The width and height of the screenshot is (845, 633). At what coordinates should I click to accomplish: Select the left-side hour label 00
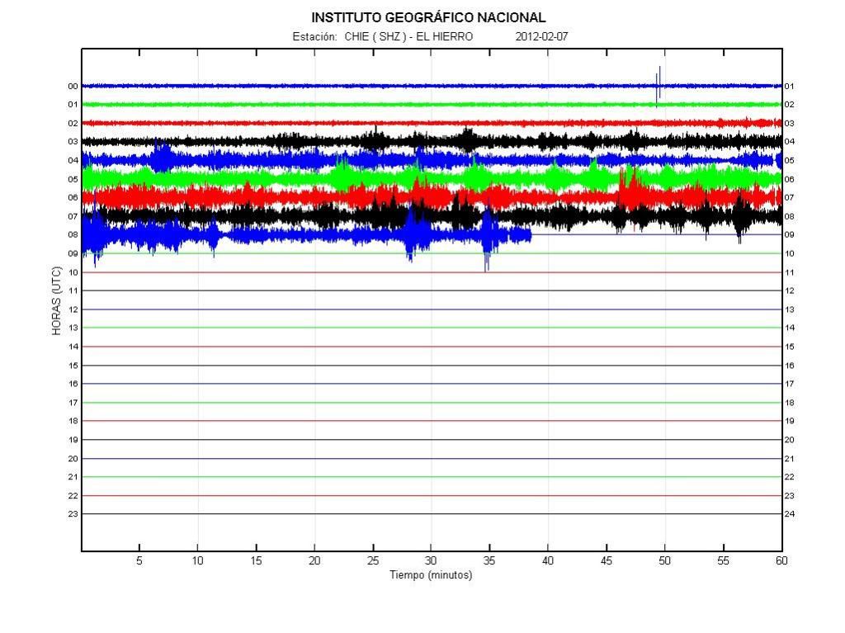pyautogui.click(x=73, y=87)
